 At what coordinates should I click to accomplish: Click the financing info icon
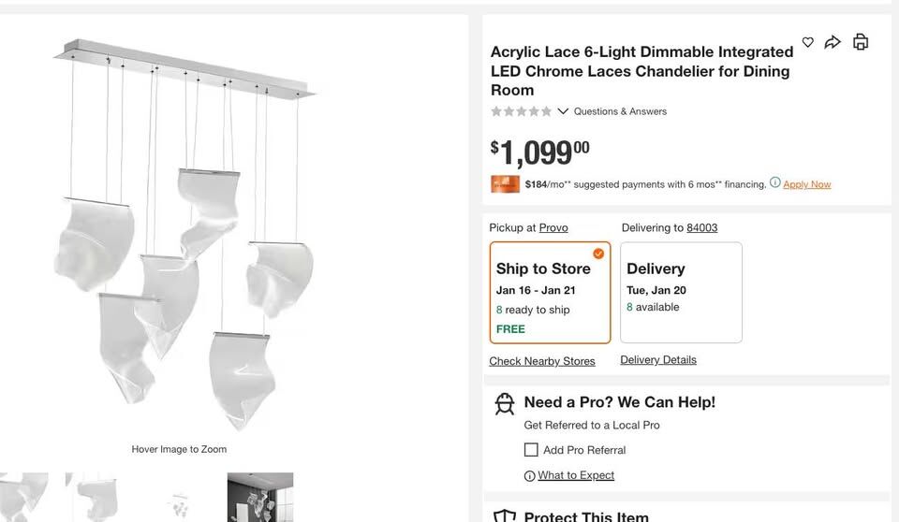[x=775, y=182]
